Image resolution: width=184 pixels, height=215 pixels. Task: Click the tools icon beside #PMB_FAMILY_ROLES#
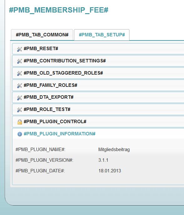click(19, 86)
